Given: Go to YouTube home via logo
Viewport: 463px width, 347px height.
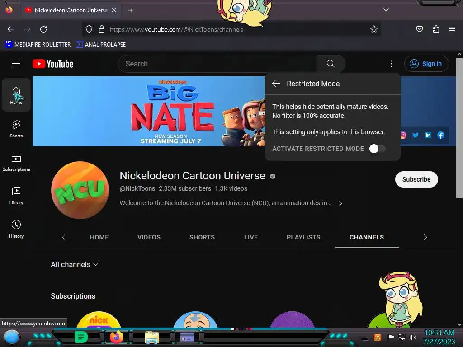Looking at the screenshot, I should (53, 64).
